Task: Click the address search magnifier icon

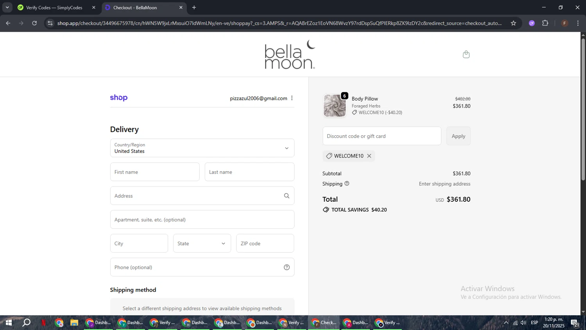Action: tap(286, 196)
